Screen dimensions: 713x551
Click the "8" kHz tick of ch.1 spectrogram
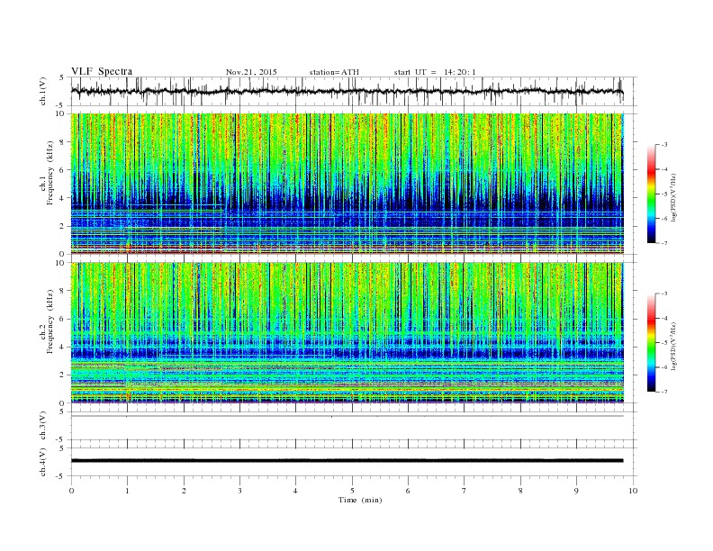point(63,142)
